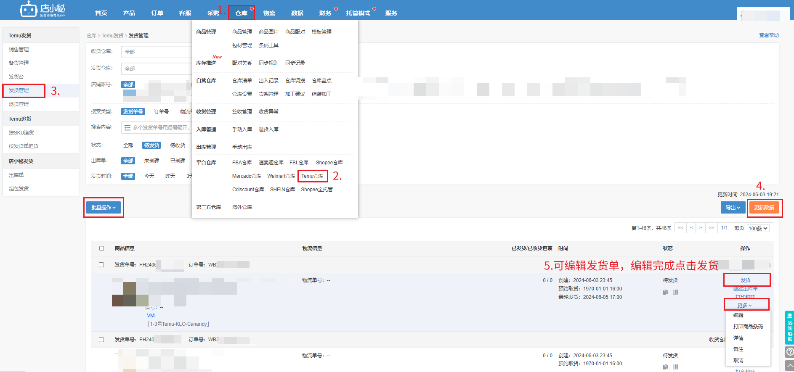The height and width of the screenshot is (372, 794).
Task: Open the 首页 top navigation tab
Action: click(101, 13)
